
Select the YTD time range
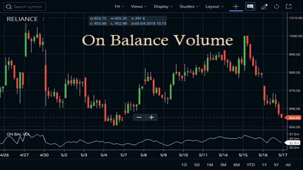click(251, 165)
